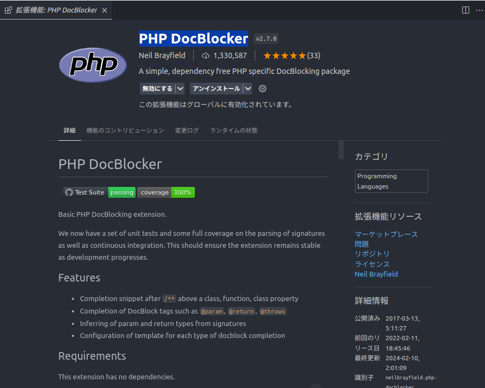Click the five-star rating (33)
The image size is (485, 388).
click(292, 55)
